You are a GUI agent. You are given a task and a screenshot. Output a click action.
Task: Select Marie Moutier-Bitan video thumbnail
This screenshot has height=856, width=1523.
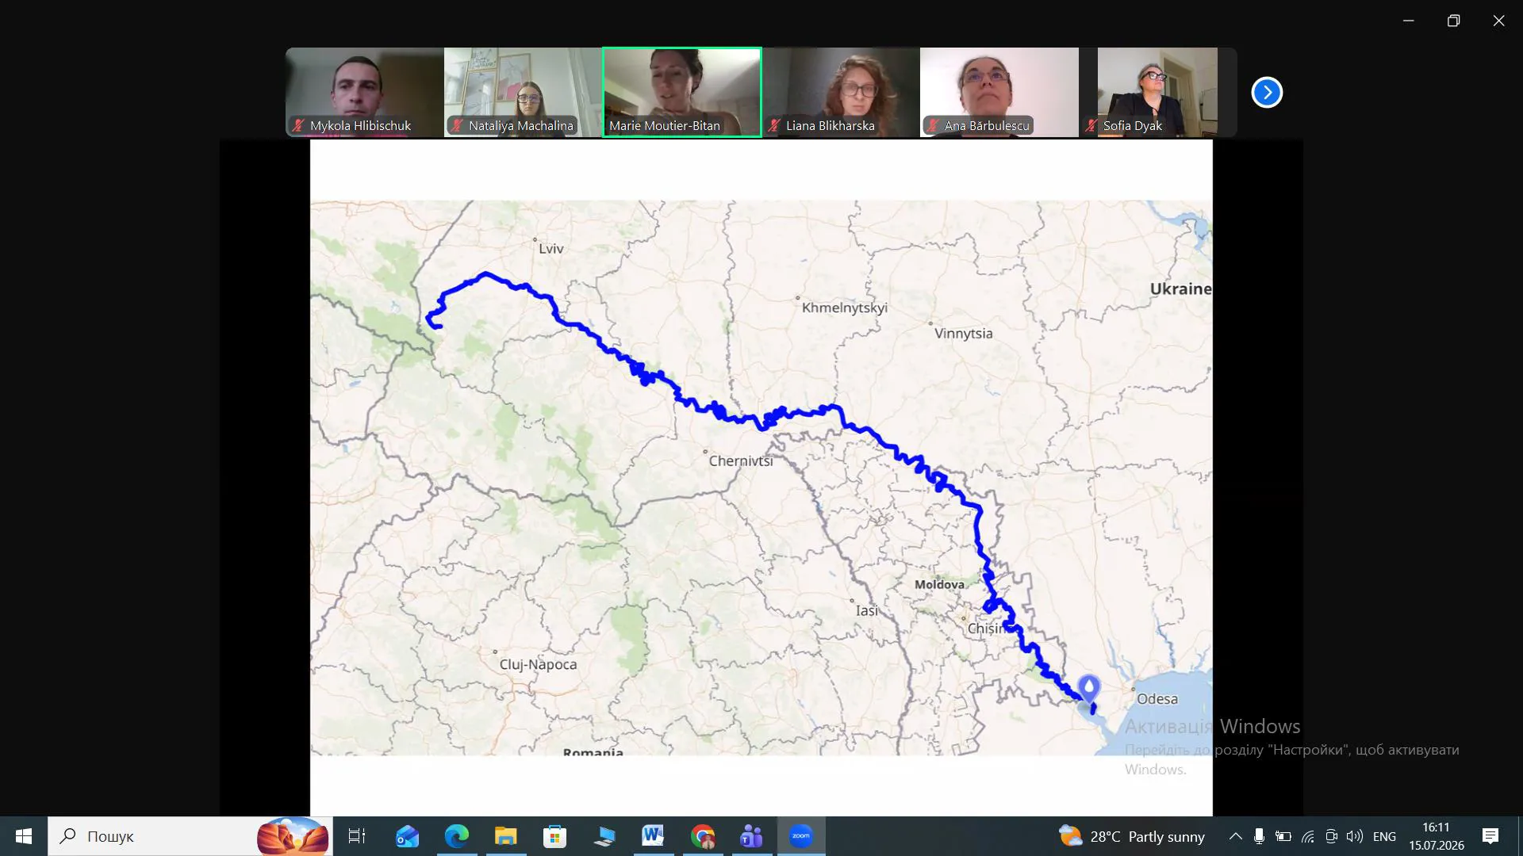click(x=682, y=92)
